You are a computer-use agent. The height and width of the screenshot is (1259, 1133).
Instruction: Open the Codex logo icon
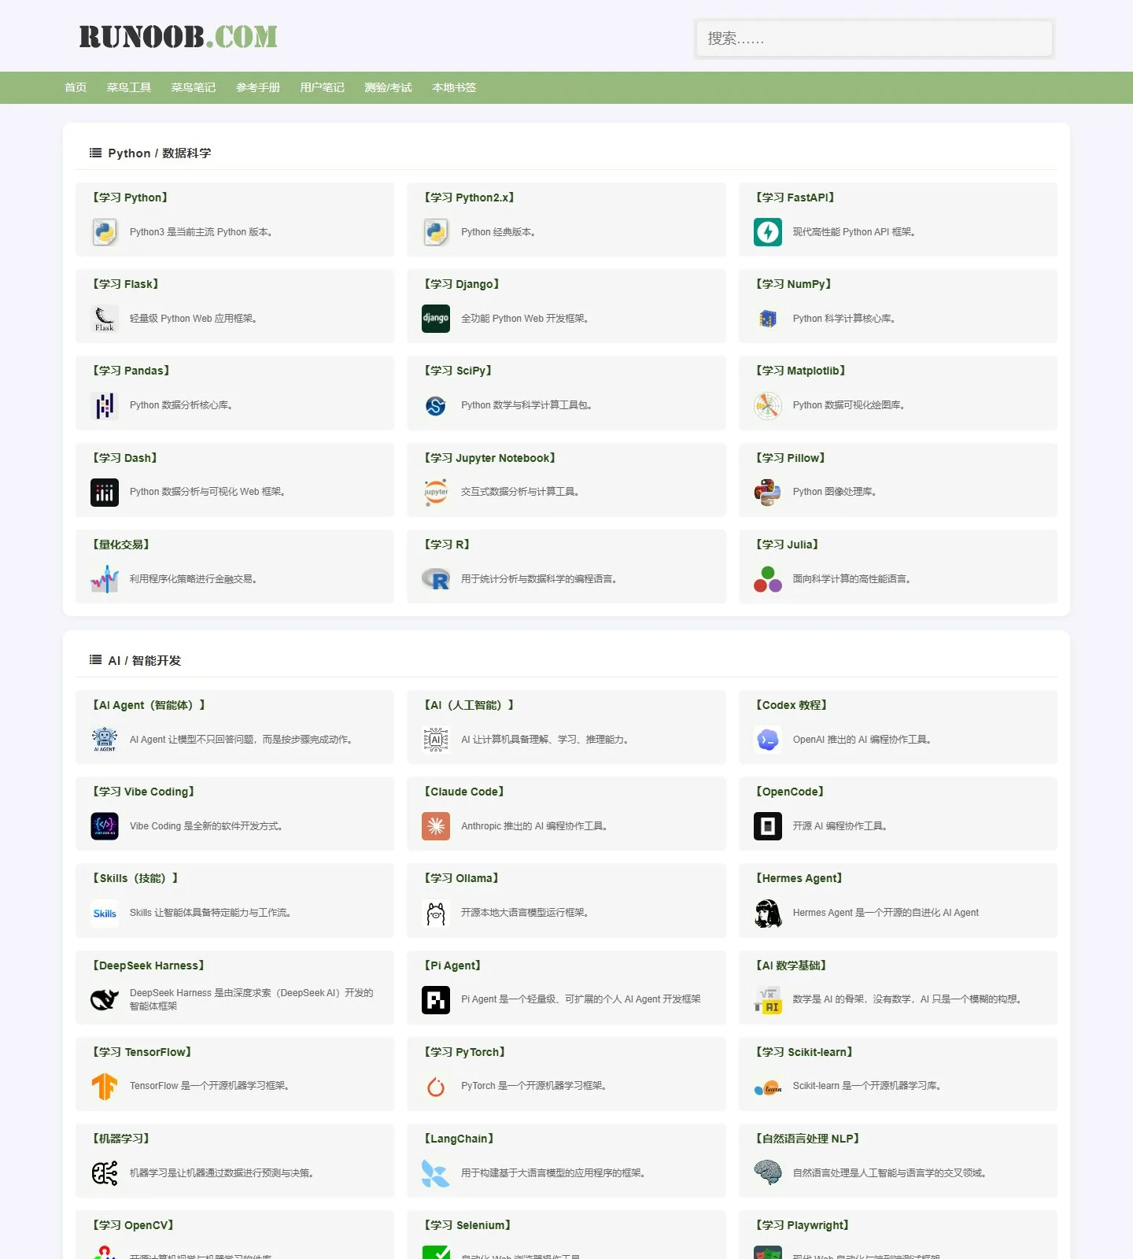click(768, 740)
